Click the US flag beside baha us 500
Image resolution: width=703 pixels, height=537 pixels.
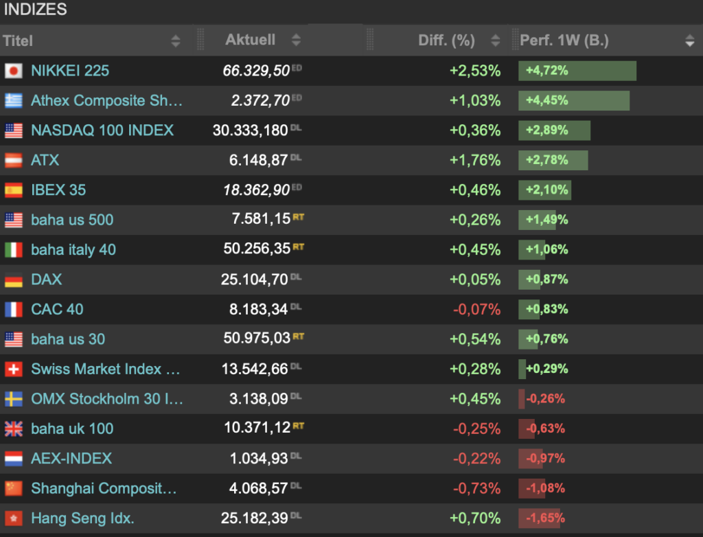(14, 220)
